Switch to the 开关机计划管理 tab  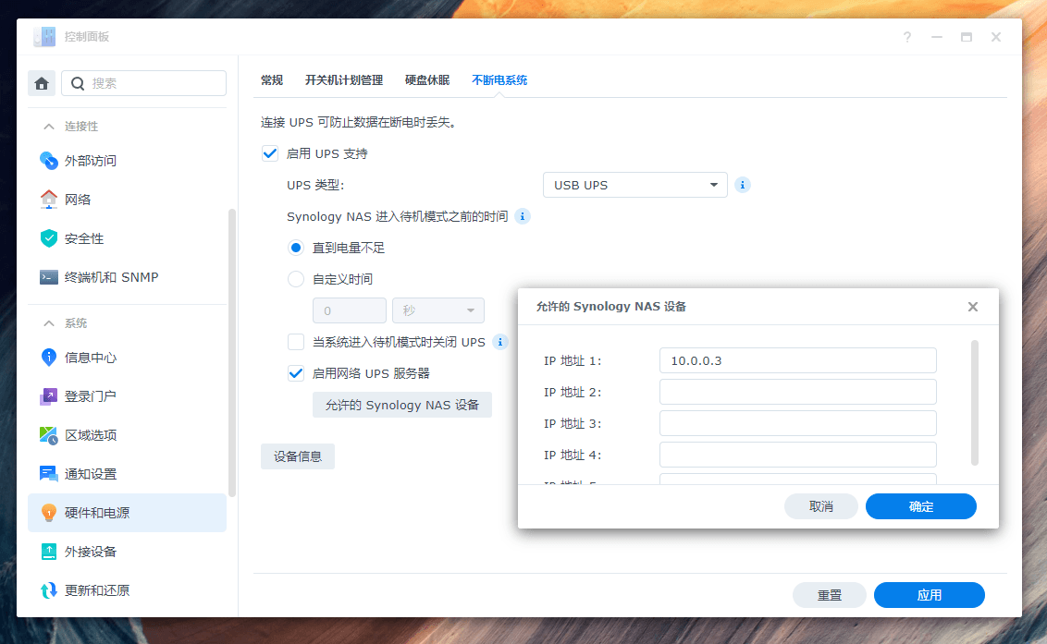pyautogui.click(x=344, y=80)
